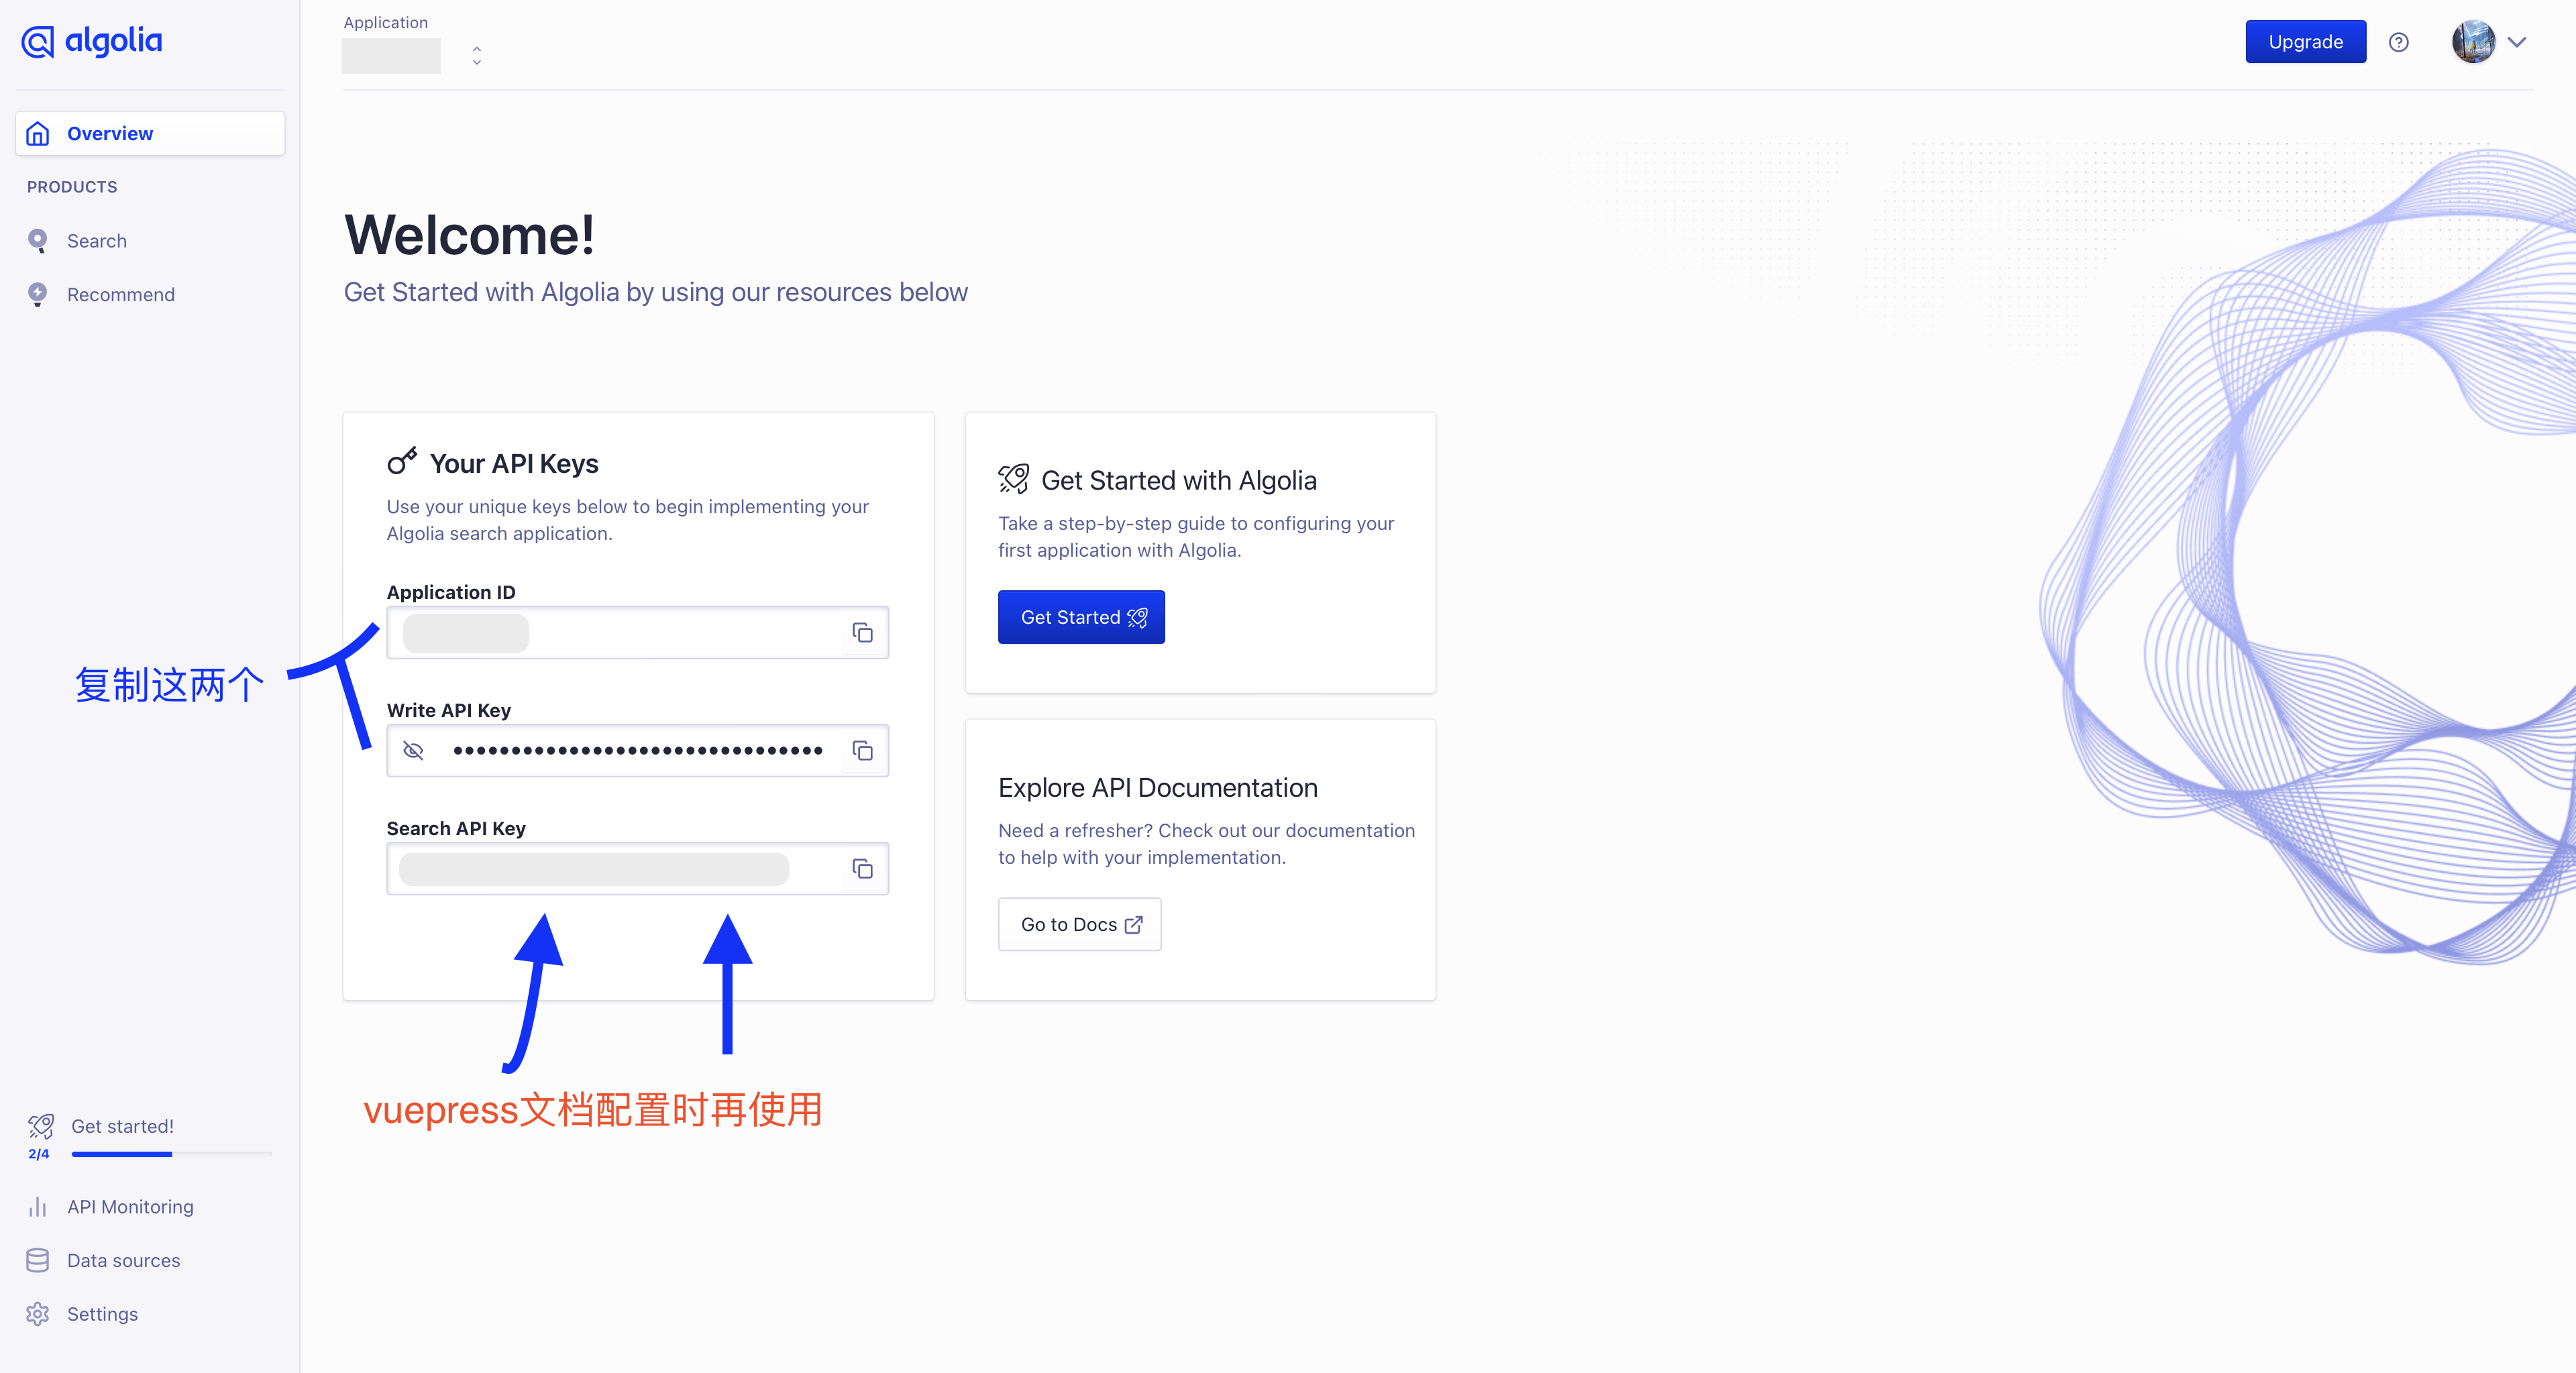Viewport: 2576px width, 1373px height.
Task: Switch to the Overview section
Action: (x=110, y=133)
